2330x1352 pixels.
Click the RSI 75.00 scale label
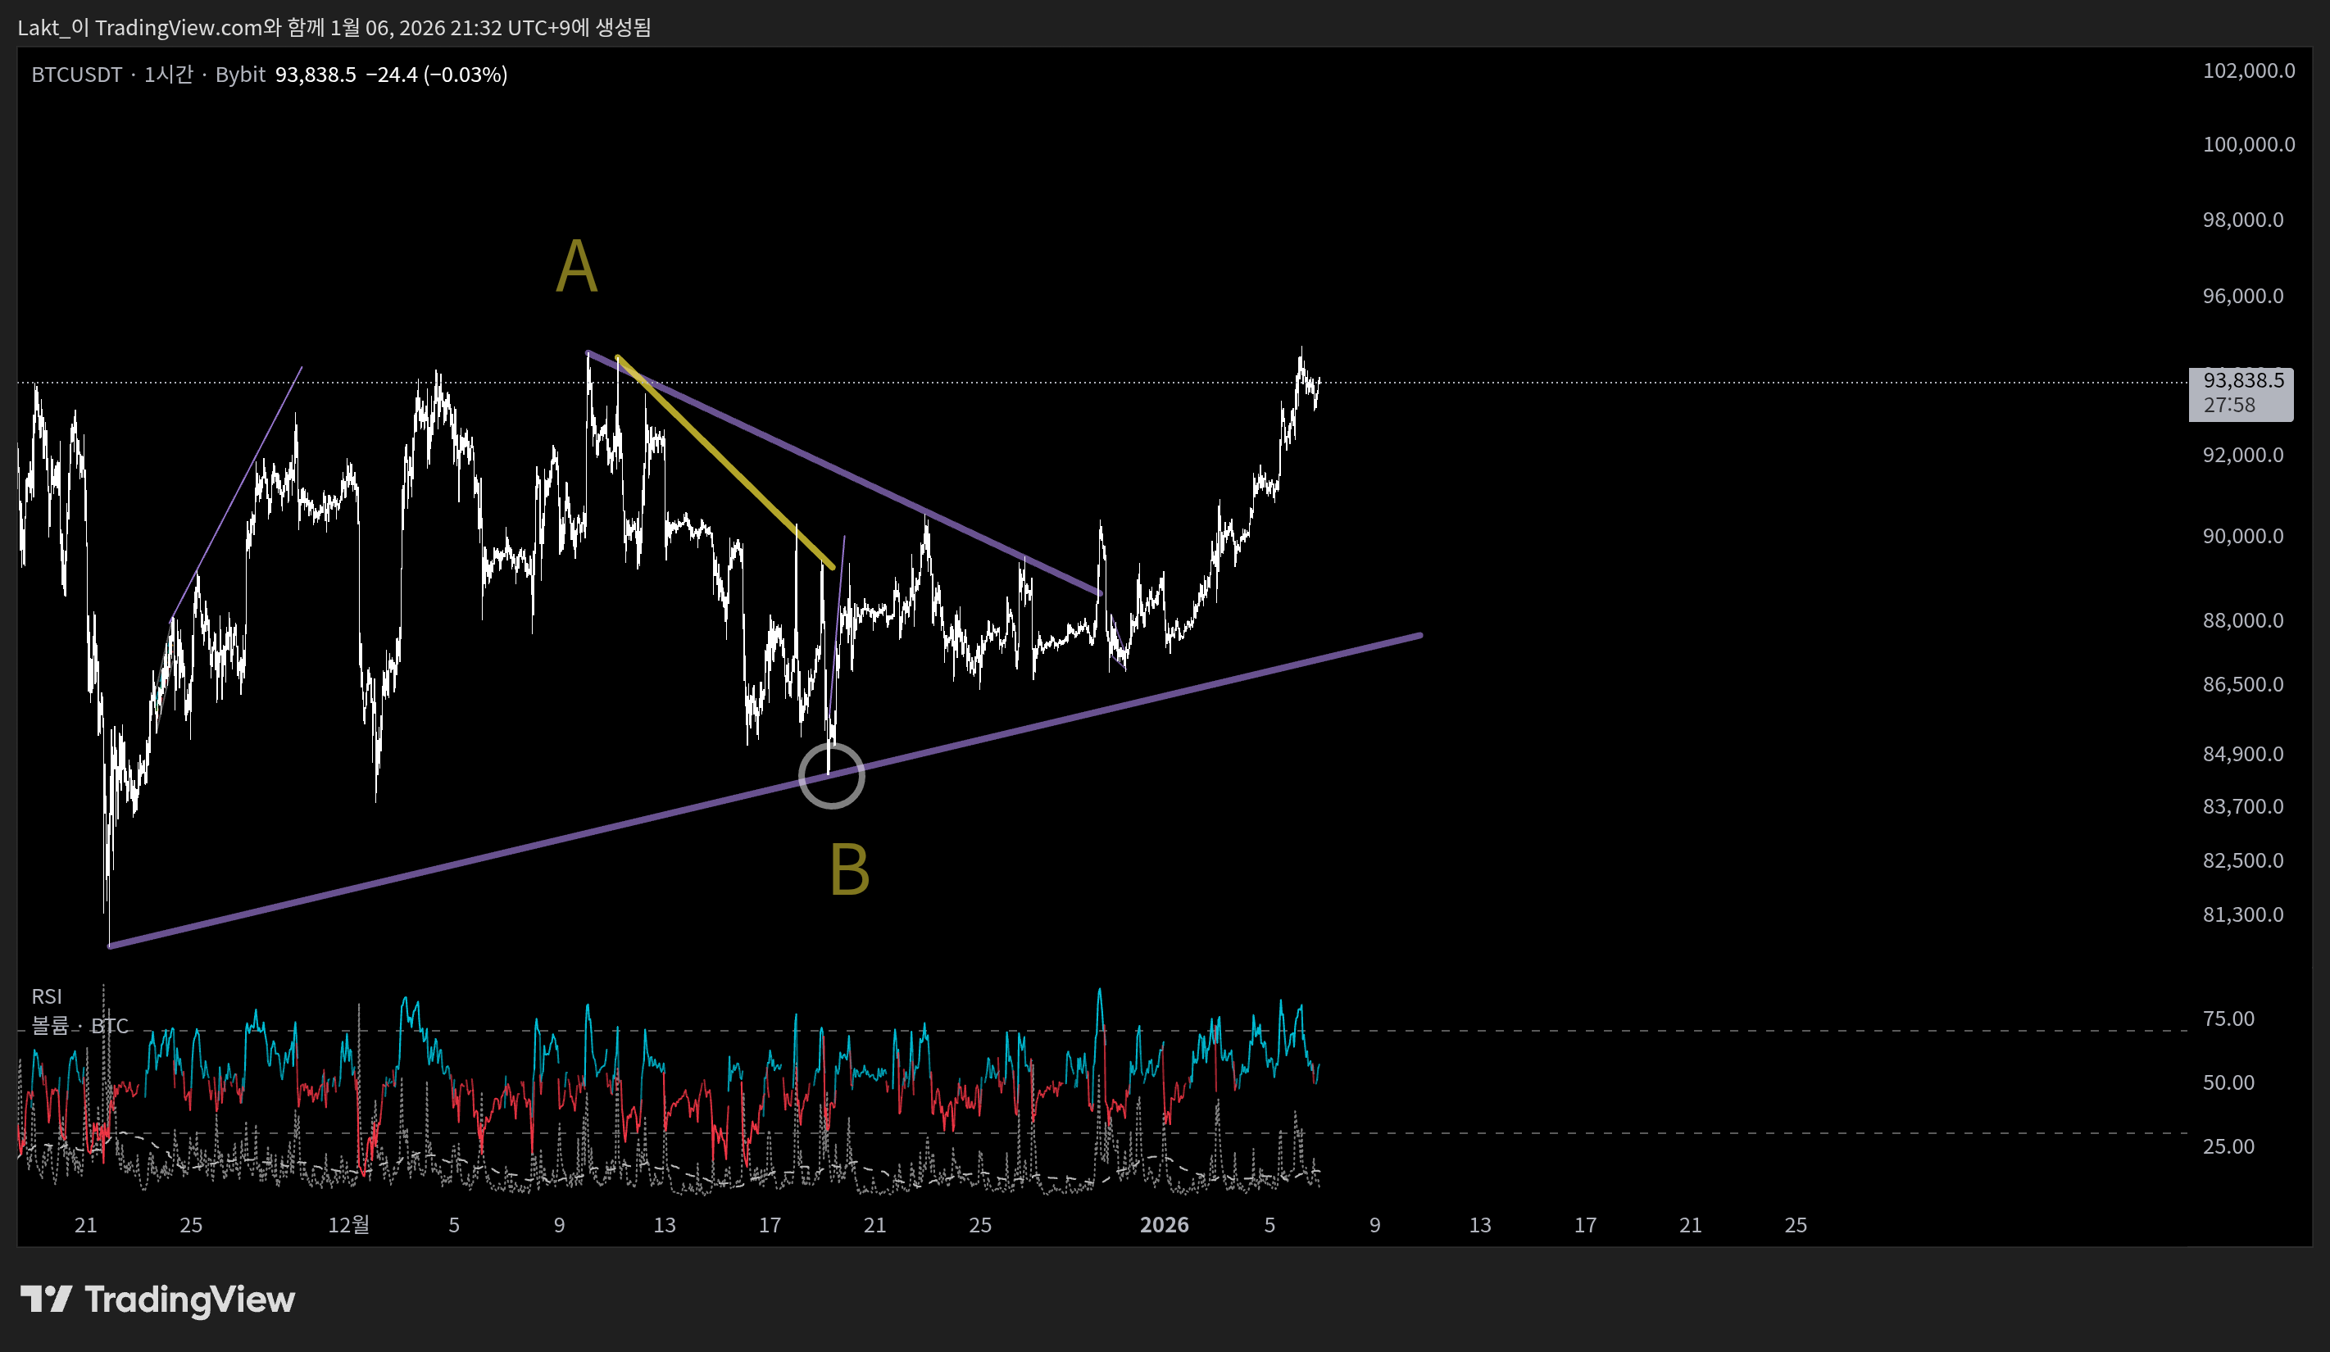click(2228, 1019)
